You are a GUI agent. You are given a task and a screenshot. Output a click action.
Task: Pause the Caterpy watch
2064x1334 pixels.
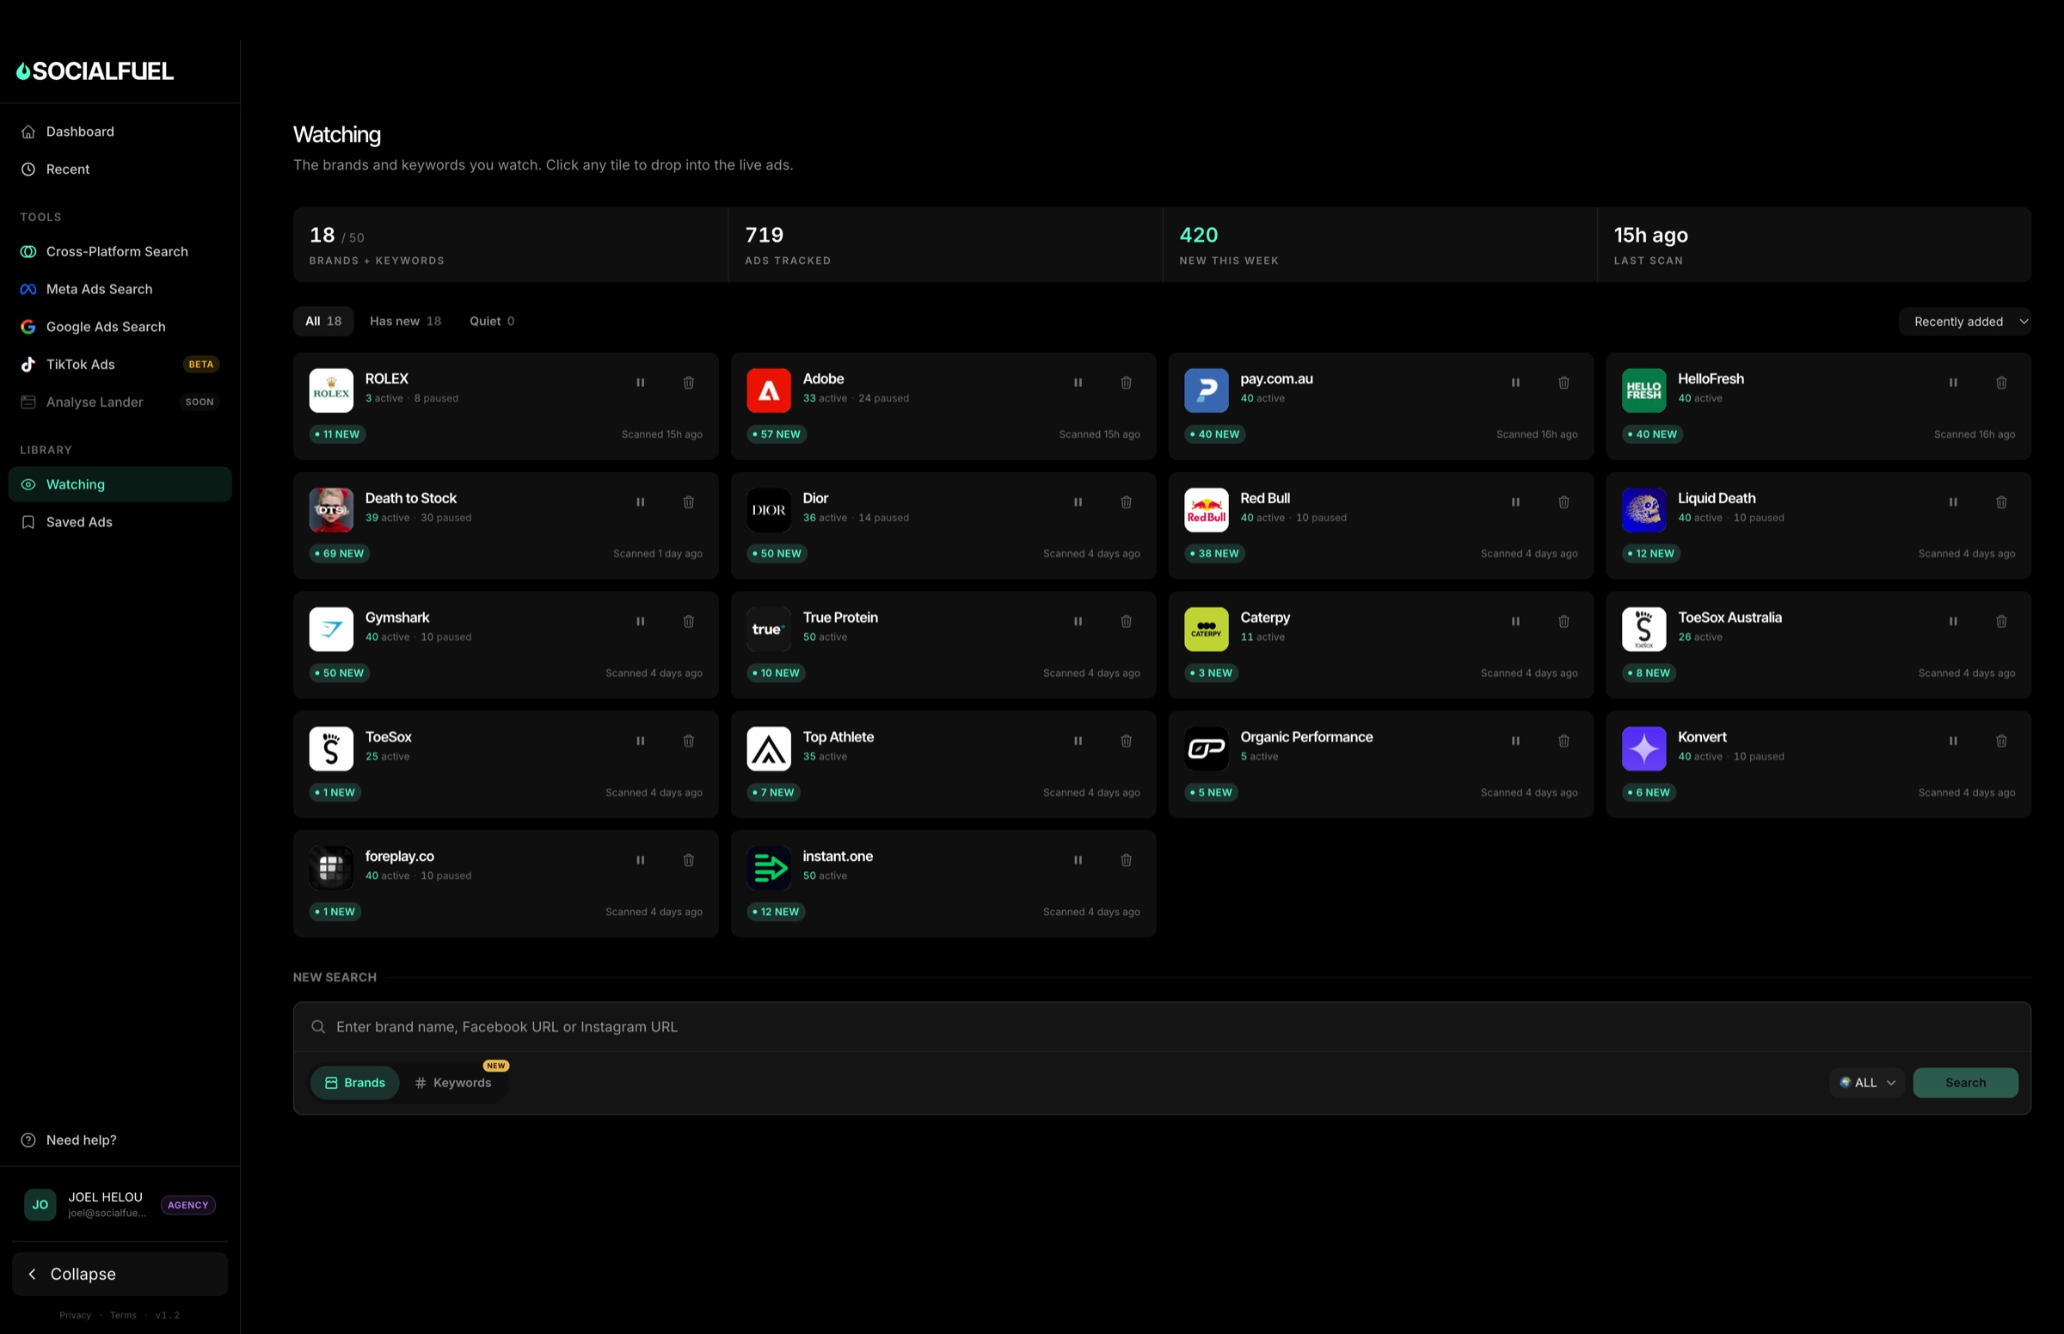(1514, 622)
